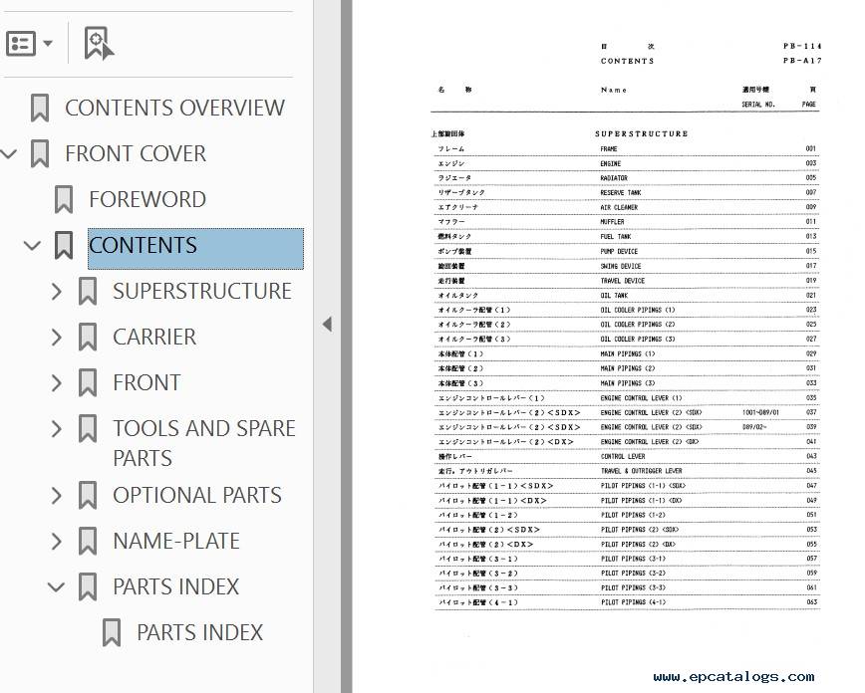Image resolution: width=865 pixels, height=693 pixels.
Task: Click bookmark icon beside FRONT COVER
Action: pos(40,153)
